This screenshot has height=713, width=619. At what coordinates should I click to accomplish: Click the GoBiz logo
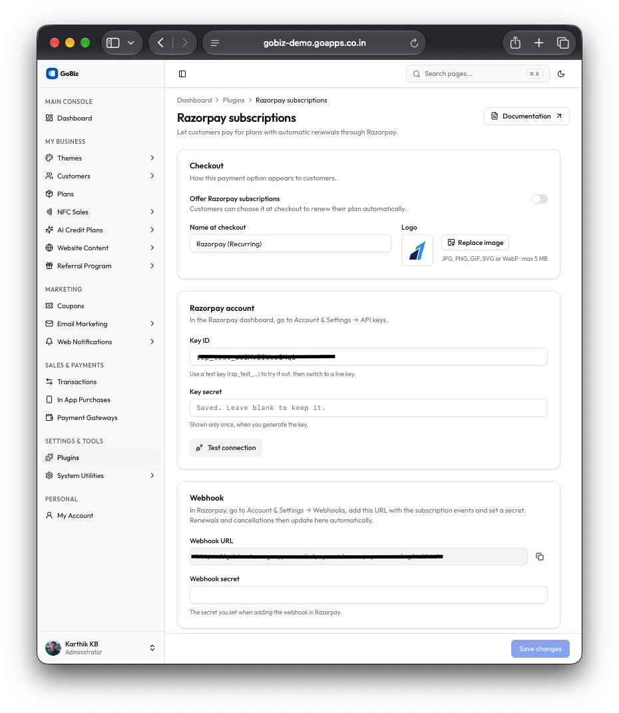(63, 74)
